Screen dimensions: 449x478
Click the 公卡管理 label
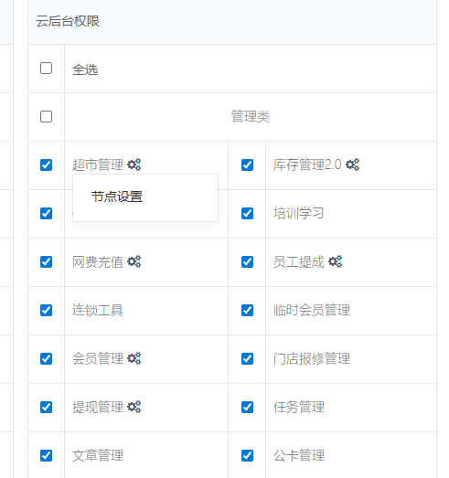pos(299,456)
